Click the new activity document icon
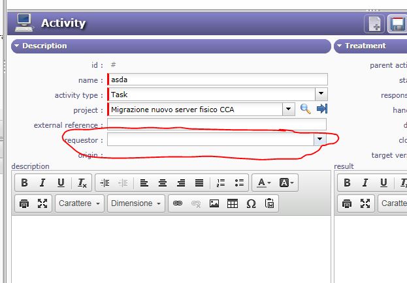Image resolution: width=407 pixels, height=283 pixels. coord(375,24)
